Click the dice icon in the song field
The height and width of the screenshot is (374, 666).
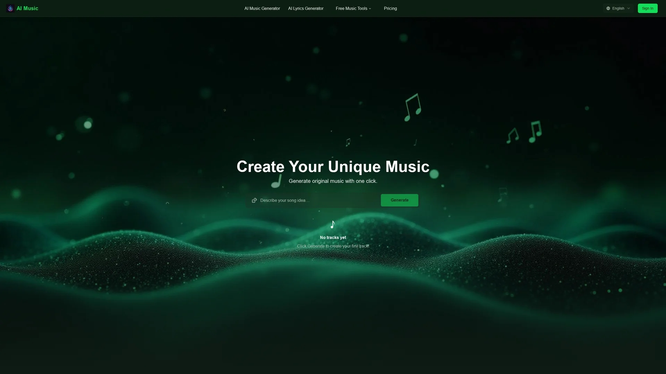254,200
